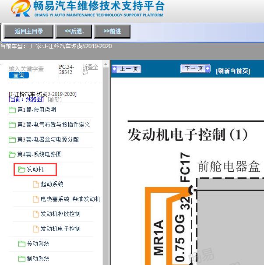264x265 pixels.
Task: Click folder icon beside 第2篇-电气布置与接插件定义
Action: click(12, 125)
